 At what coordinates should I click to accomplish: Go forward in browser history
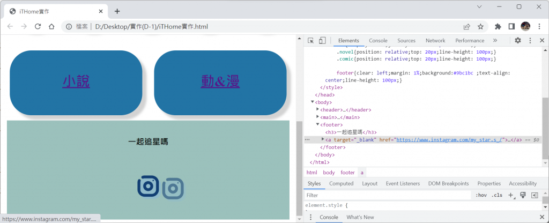click(x=24, y=27)
